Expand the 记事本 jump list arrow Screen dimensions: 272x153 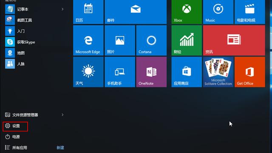[x=62, y=9]
